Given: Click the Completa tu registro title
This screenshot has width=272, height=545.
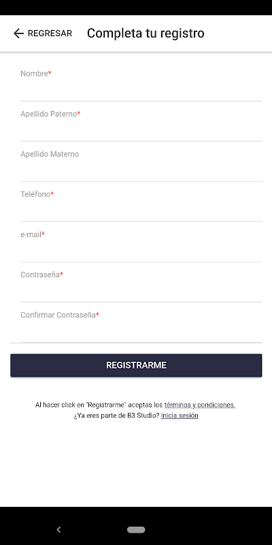Looking at the screenshot, I should 146,33.
